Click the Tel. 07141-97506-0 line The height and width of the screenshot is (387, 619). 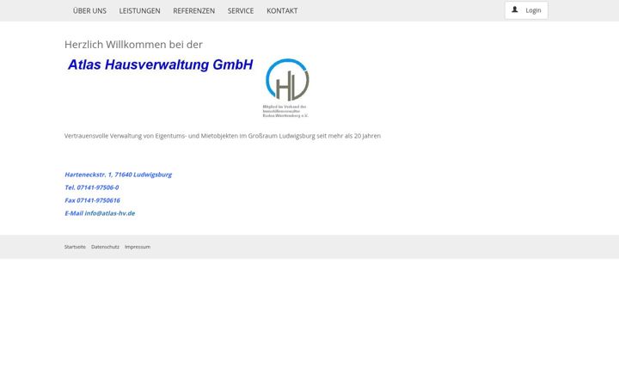click(x=92, y=187)
